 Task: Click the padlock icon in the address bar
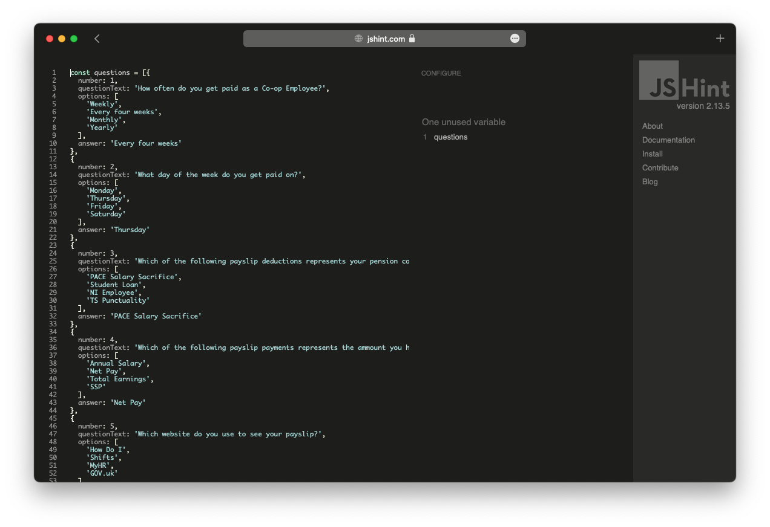click(412, 38)
